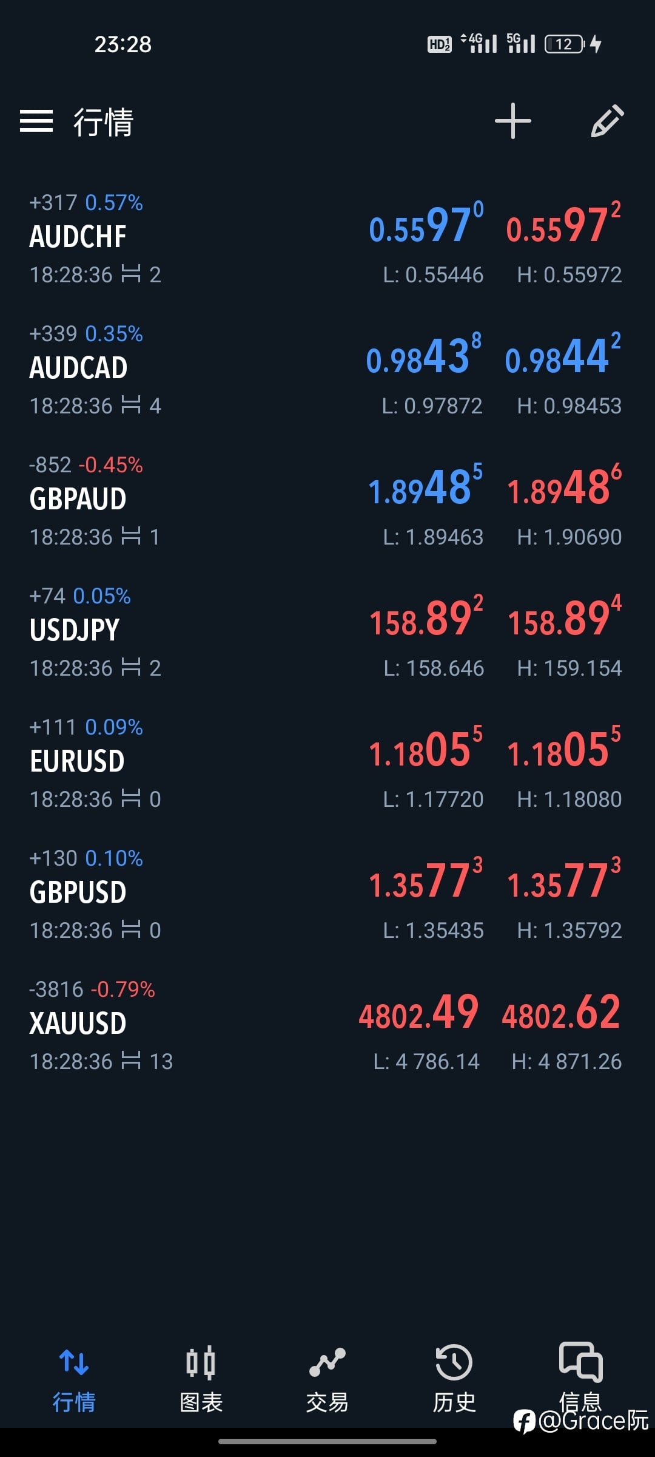Tap the Trade zigzag line icon
The image size is (655, 1457).
pyautogui.click(x=327, y=1362)
